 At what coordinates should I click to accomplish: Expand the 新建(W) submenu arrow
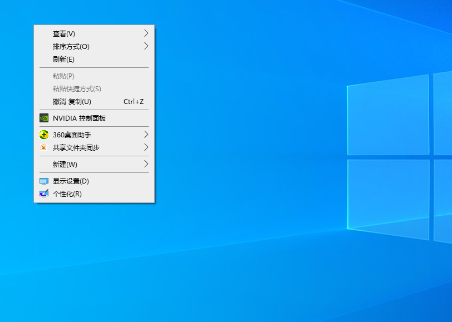(x=146, y=164)
